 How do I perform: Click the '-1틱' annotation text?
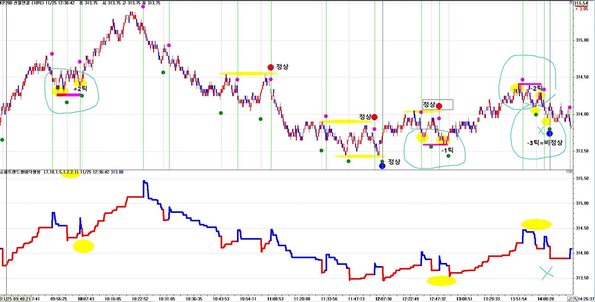coord(447,151)
